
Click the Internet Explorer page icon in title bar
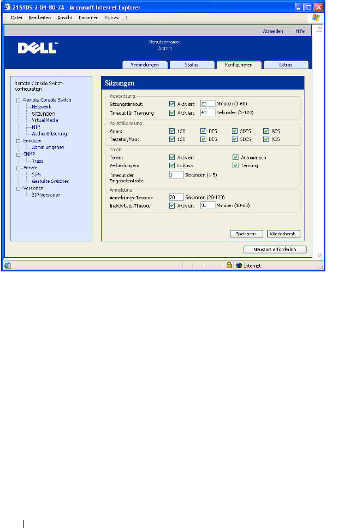[7, 7]
